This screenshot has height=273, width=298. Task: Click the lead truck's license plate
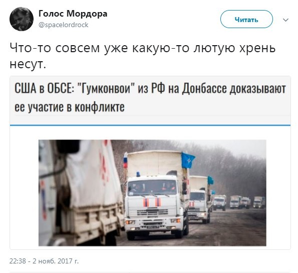tap(153, 227)
